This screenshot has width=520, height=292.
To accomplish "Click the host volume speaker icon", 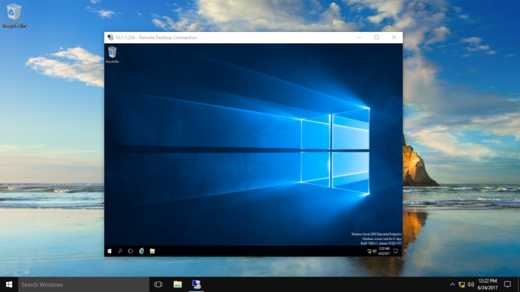I will [x=471, y=284].
